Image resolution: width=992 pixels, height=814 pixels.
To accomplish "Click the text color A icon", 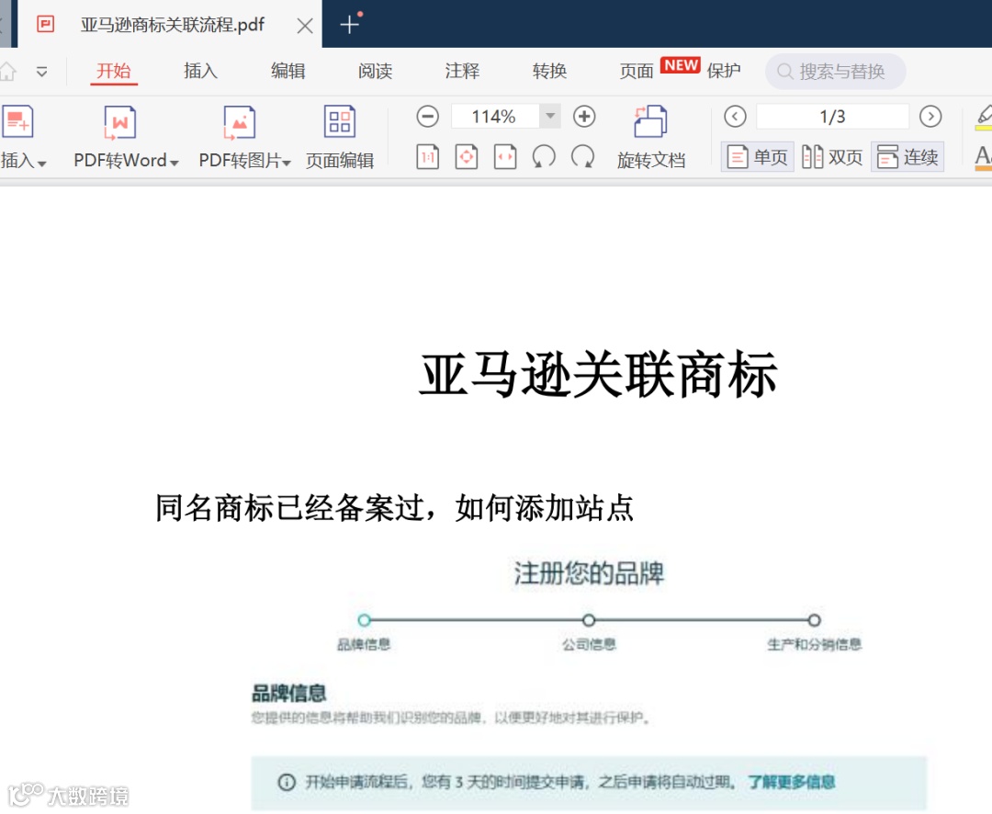I will click(984, 158).
